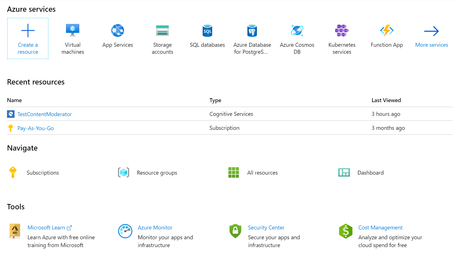Click the Kubernetes services label

point(342,48)
